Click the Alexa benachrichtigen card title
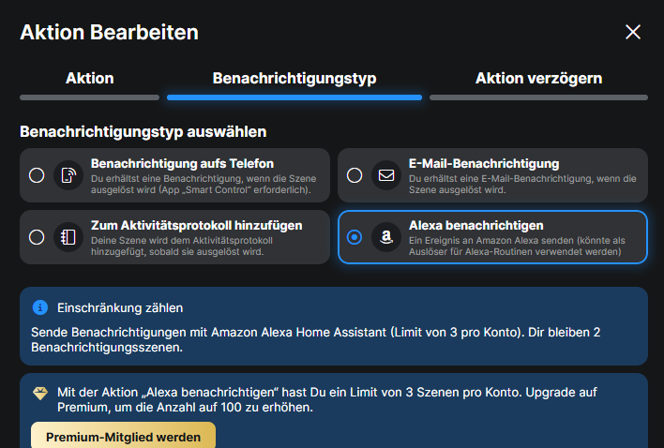The image size is (664, 448). pyautogui.click(x=475, y=226)
